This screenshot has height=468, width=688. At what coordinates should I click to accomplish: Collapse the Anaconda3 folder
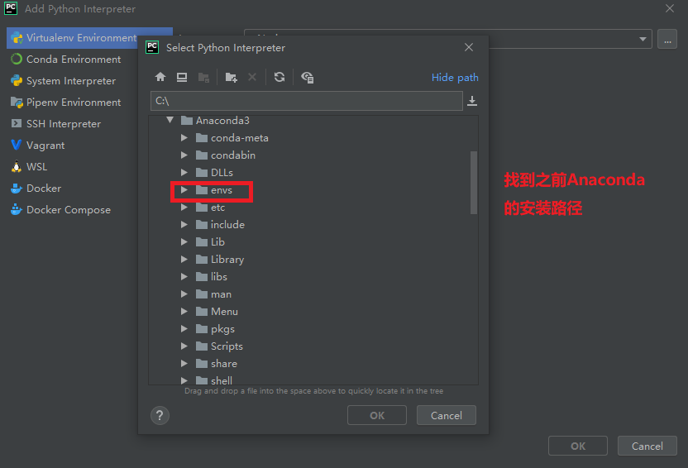pyautogui.click(x=170, y=120)
